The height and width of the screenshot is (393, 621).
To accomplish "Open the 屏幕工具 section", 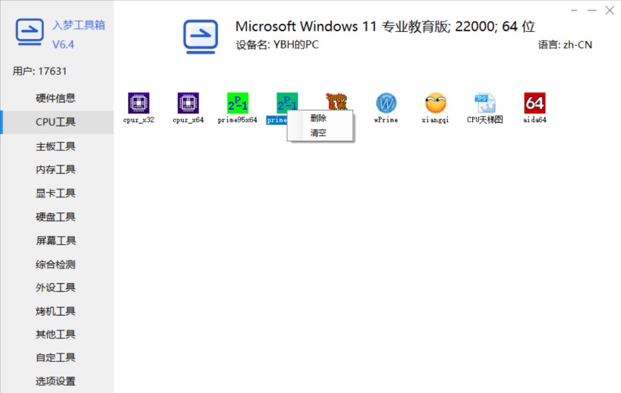I will pyautogui.click(x=55, y=241).
